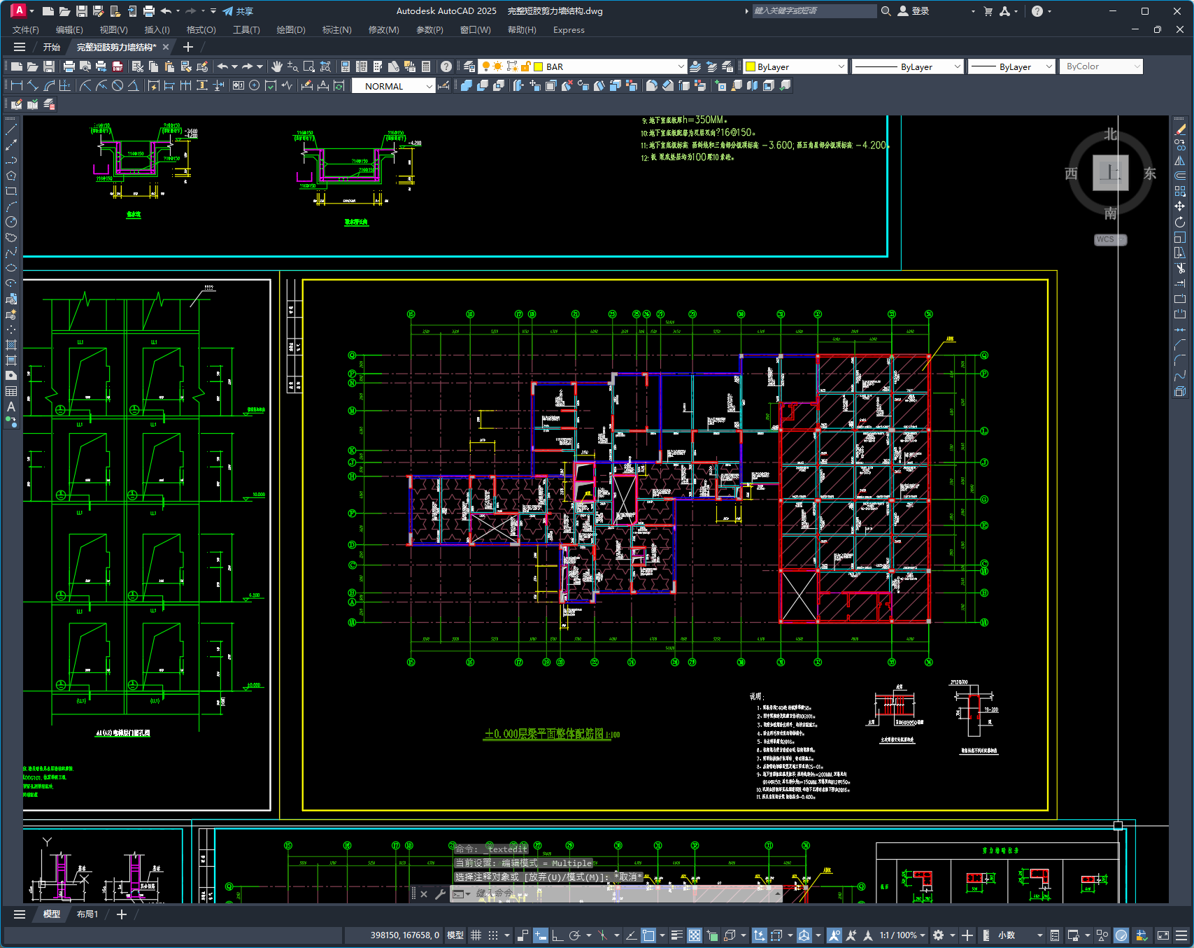Click the Share paper-plane icon
This screenshot has height=948, width=1194.
[x=228, y=11]
